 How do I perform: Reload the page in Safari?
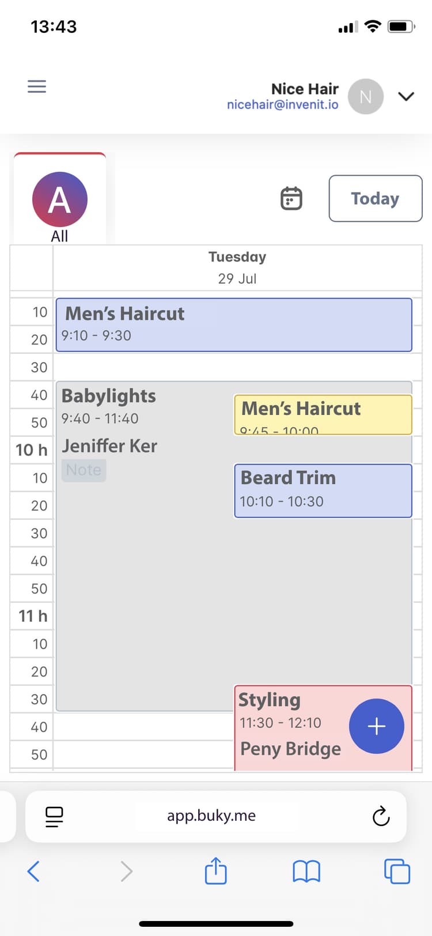pyautogui.click(x=380, y=816)
